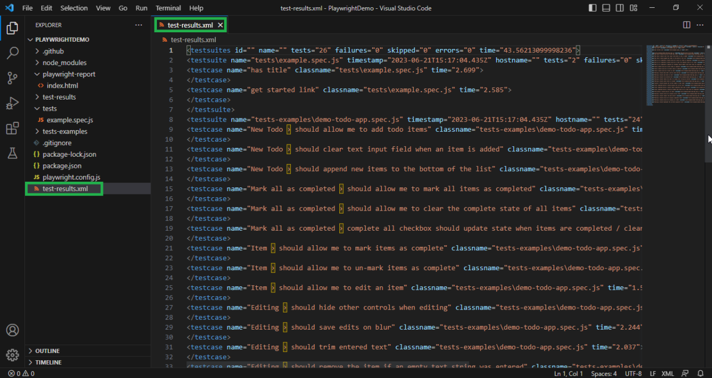
Task: Close the test-results.xml tab
Action: click(x=220, y=25)
